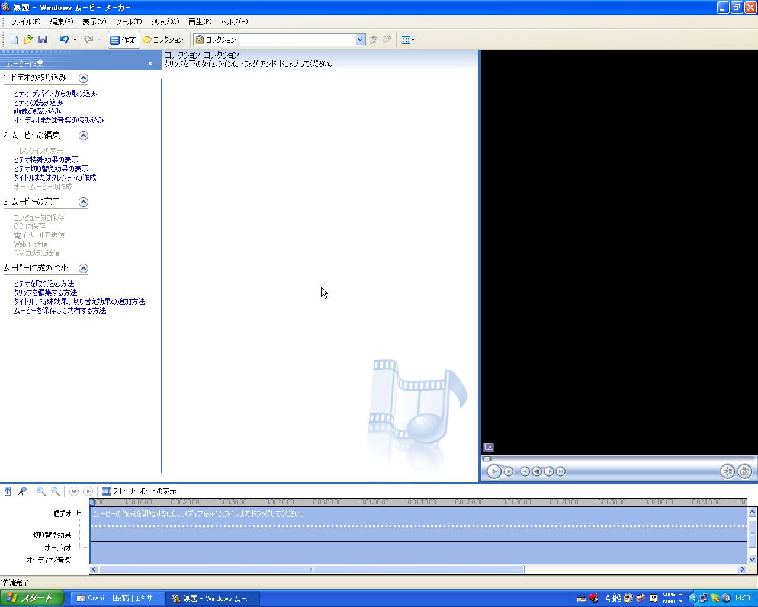Viewport: 758px width, 607px height.
Task: Collapse the ムービー作成のヒント section
Action: click(x=83, y=269)
